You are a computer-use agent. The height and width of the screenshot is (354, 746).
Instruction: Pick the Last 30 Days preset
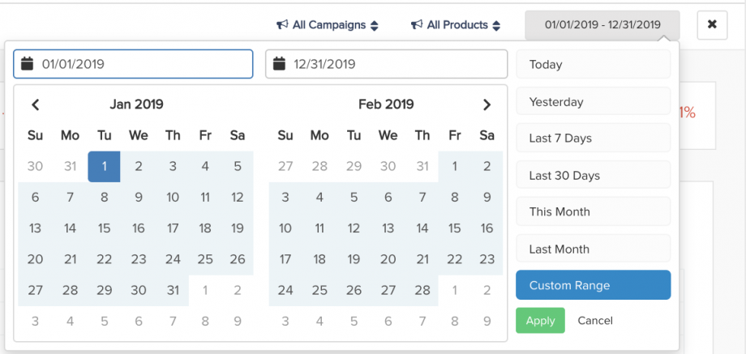593,176
